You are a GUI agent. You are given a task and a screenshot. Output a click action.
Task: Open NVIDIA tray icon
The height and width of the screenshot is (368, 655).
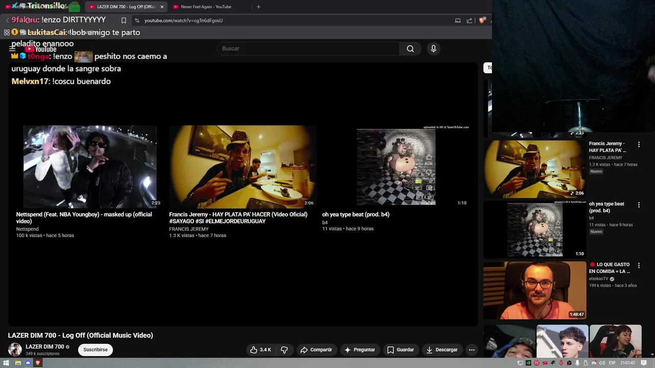528,363
